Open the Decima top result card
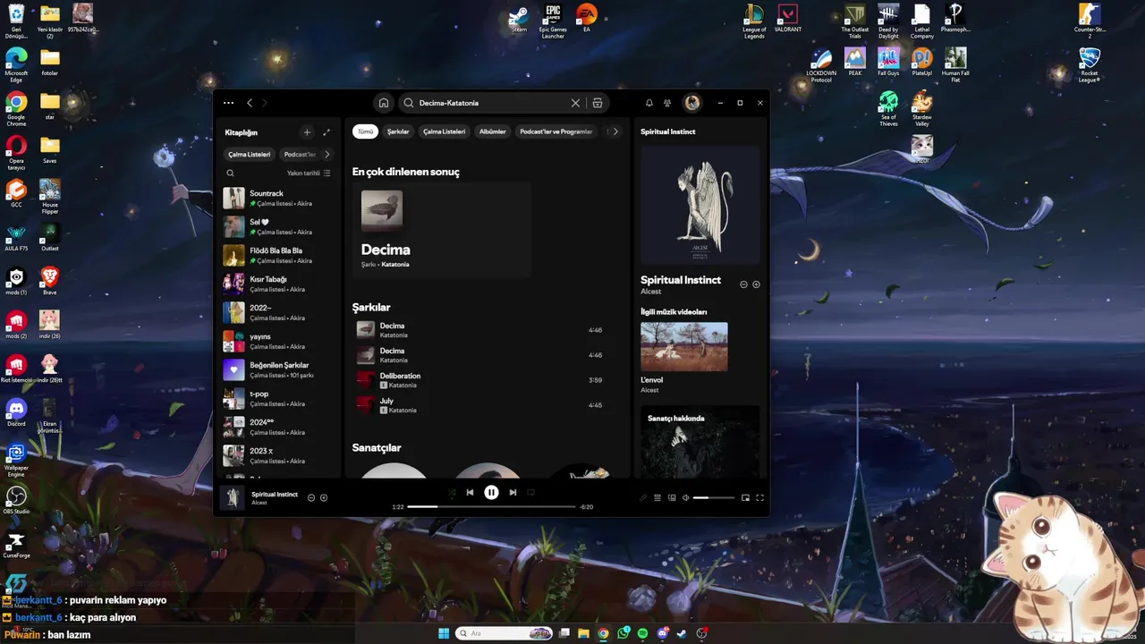Screen dimensions: 1145x644 442,230
